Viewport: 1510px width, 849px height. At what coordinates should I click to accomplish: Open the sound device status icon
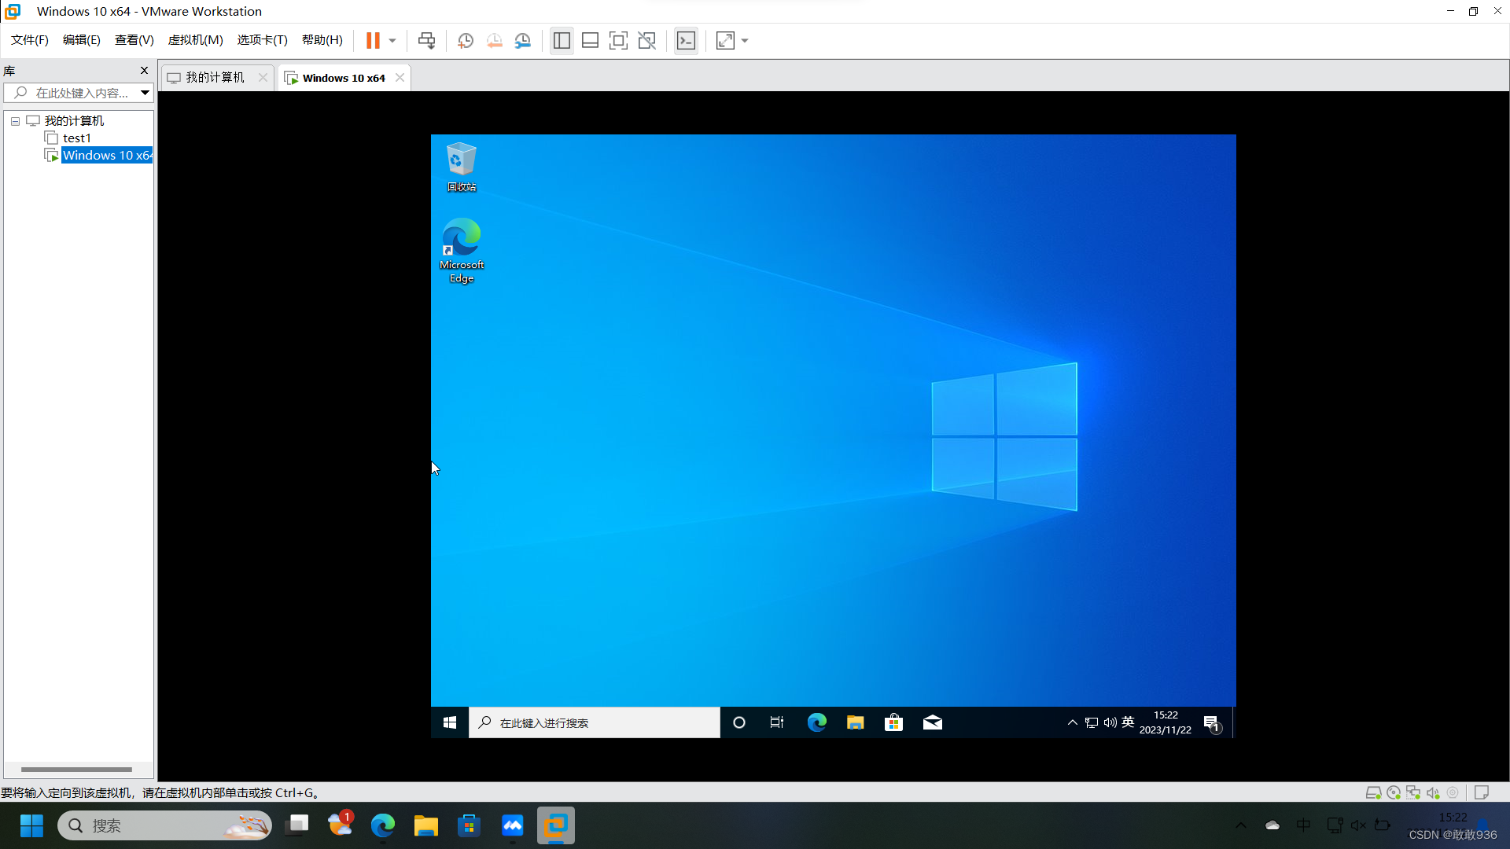tap(1434, 792)
